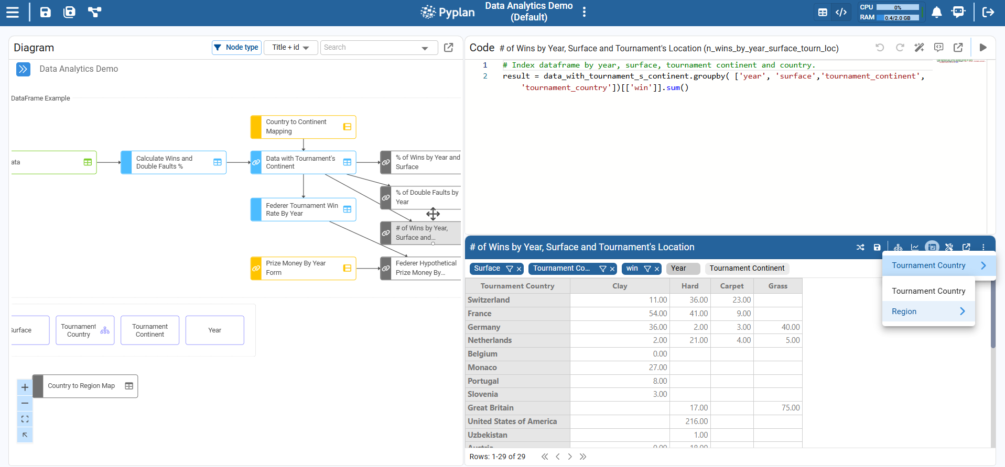Click the Save as (multi-disk) icon

pos(69,12)
